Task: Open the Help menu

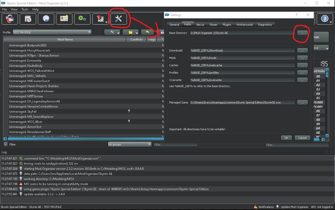Action: pyautogui.click(x=36, y=9)
